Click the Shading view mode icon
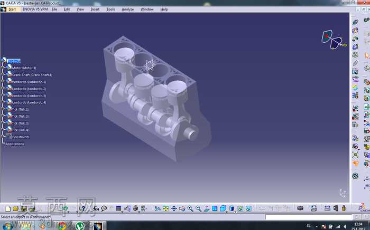The height and width of the screenshot is (230, 370). 232,208
